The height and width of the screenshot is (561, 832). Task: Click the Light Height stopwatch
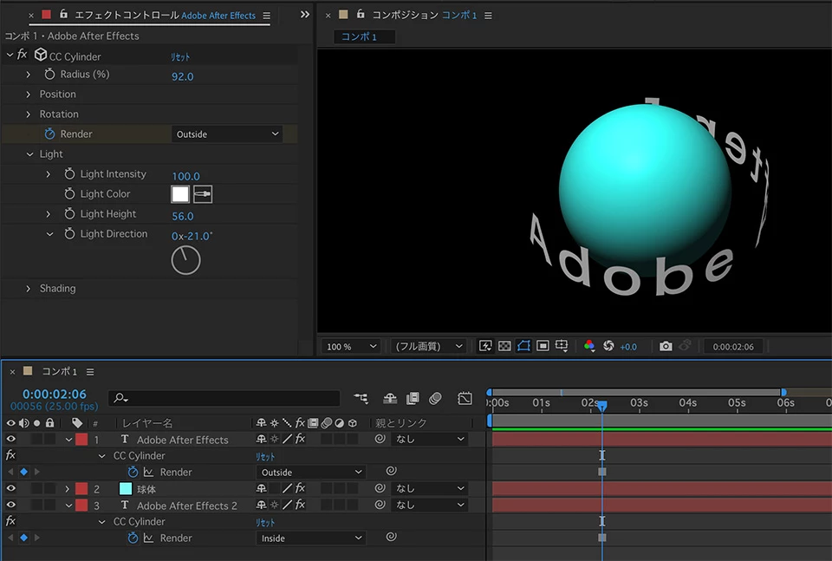pyautogui.click(x=69, y=214)
